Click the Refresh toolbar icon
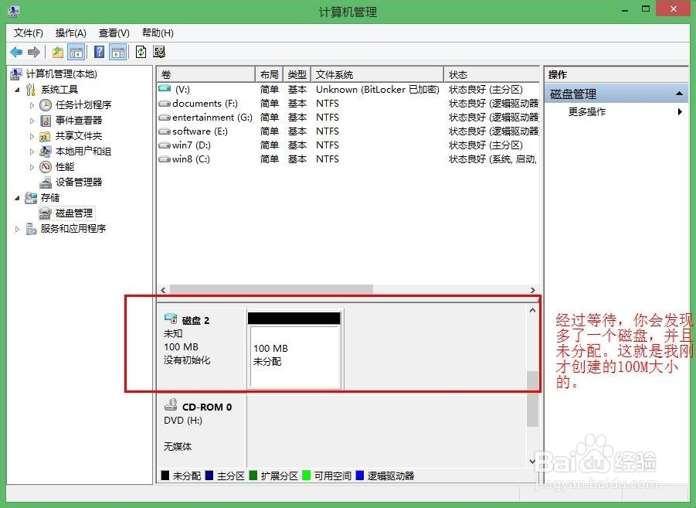Viewport: 696px width, 508px height. [x=141, y=52]
